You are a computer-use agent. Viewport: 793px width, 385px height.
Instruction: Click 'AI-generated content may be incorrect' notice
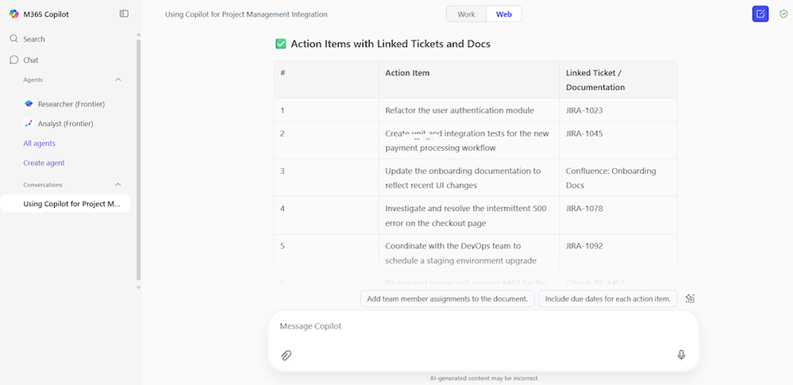[x=483, y=378]
